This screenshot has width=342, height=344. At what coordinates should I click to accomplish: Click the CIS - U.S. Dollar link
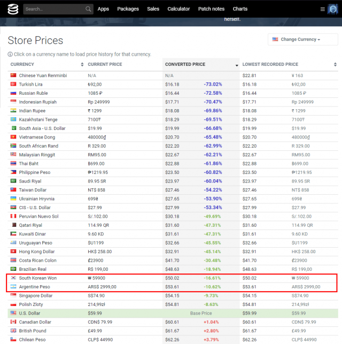click(x=35, y=208)
